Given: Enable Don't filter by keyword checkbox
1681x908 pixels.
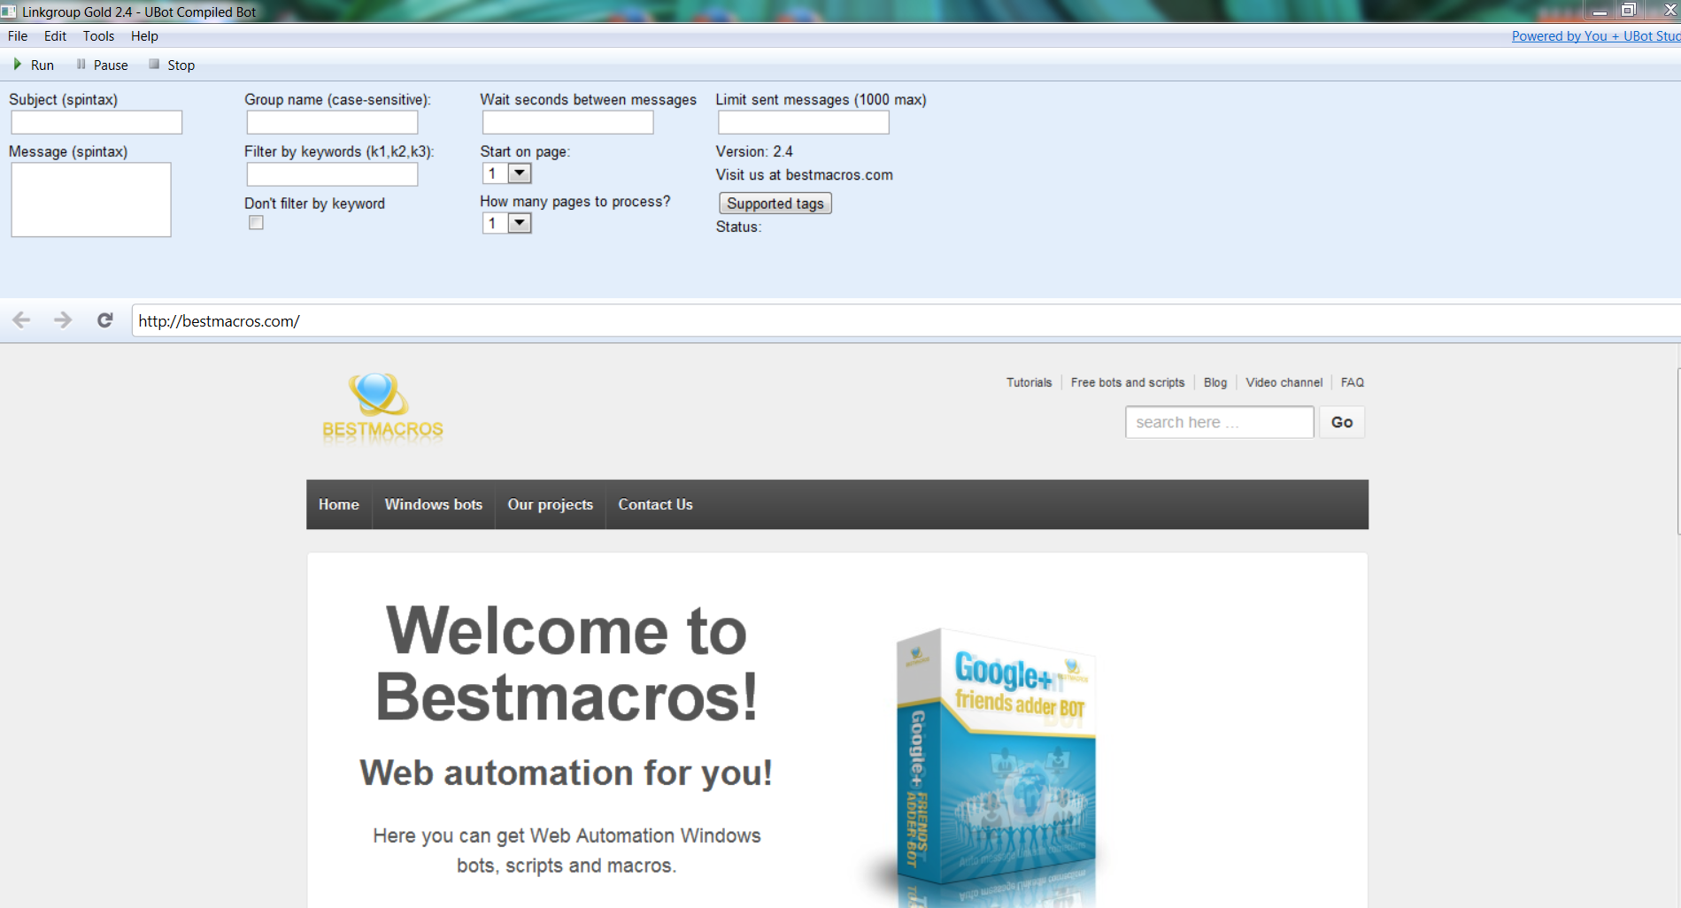Looking at the screenshot, I should (x=256, y=223).
